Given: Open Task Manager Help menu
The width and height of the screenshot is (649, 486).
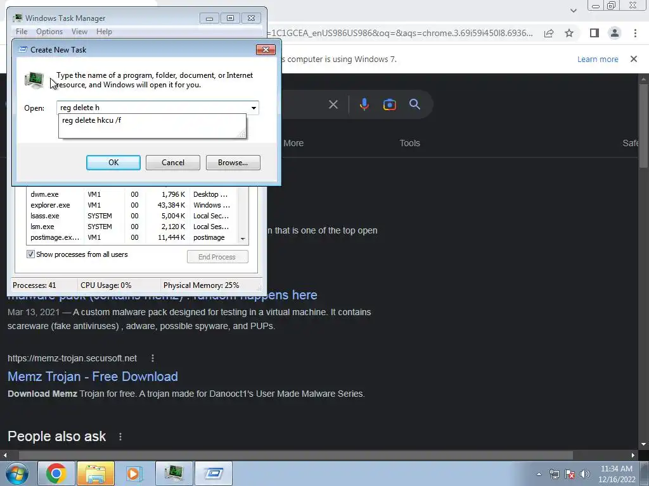Looking at the screenshot, I should (x=104, y=32).
